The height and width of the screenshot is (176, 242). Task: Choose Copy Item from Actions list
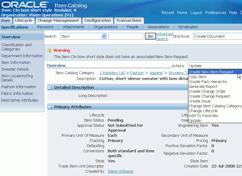(215, 77)
